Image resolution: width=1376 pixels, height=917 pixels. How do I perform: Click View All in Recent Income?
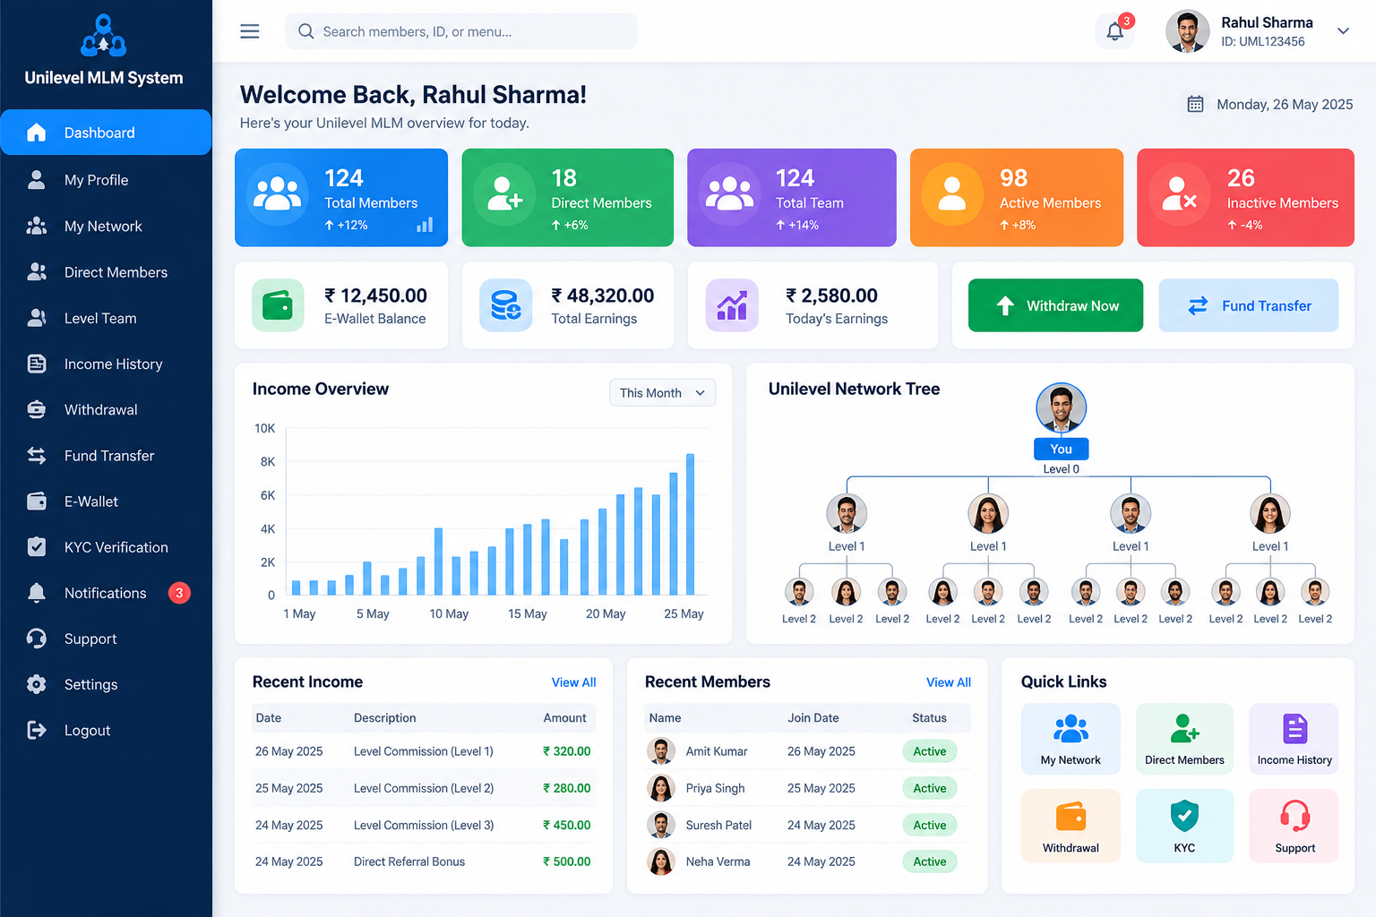[573, 682]
